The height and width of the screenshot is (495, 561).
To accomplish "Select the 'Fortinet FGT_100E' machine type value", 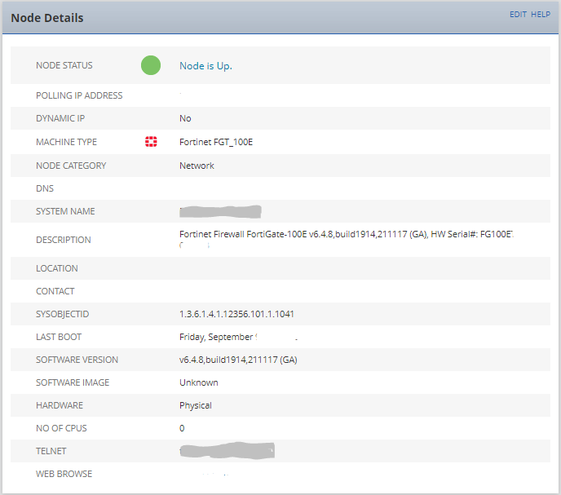I will click(x=216, y=142).
